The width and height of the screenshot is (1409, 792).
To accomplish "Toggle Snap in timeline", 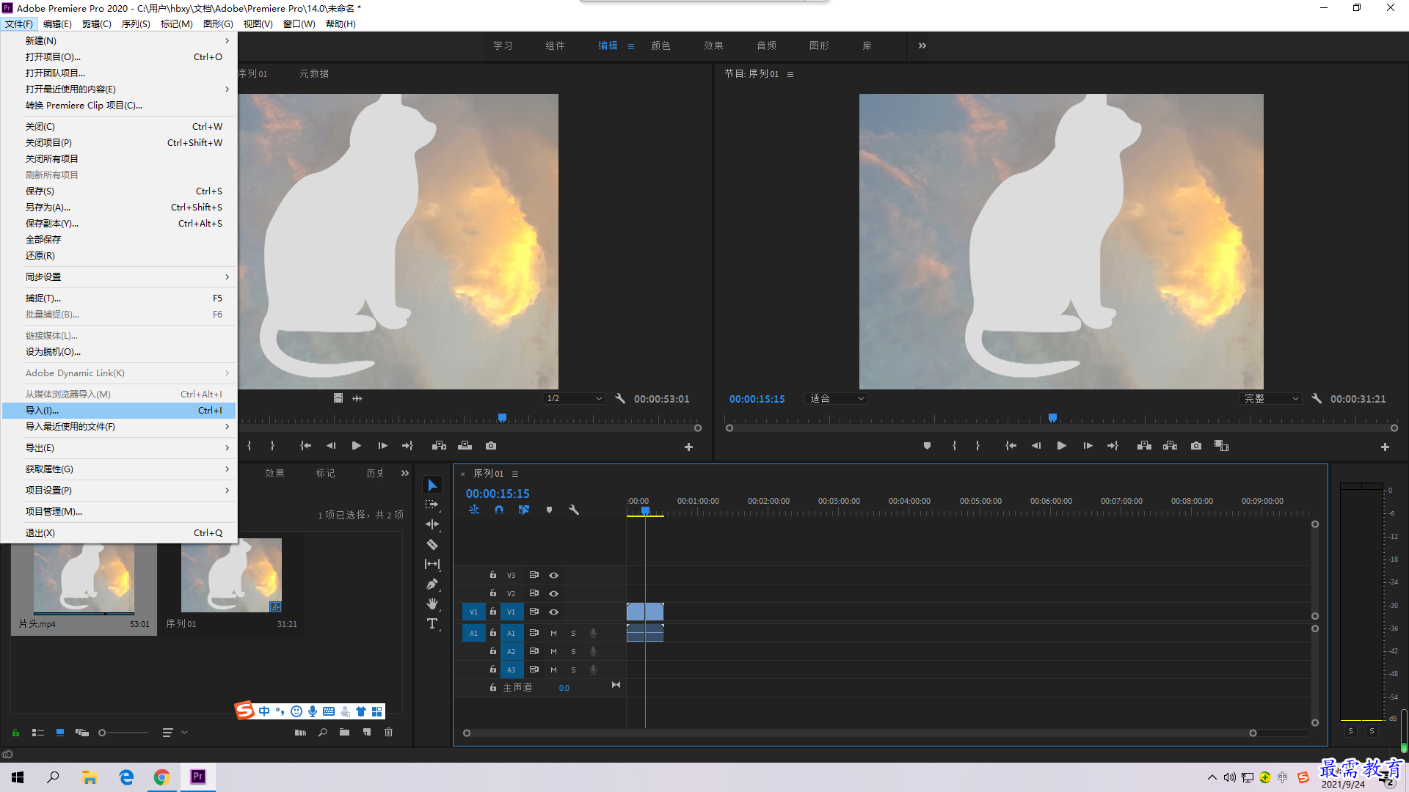I will pyautogui.click(x=499, y=510).
